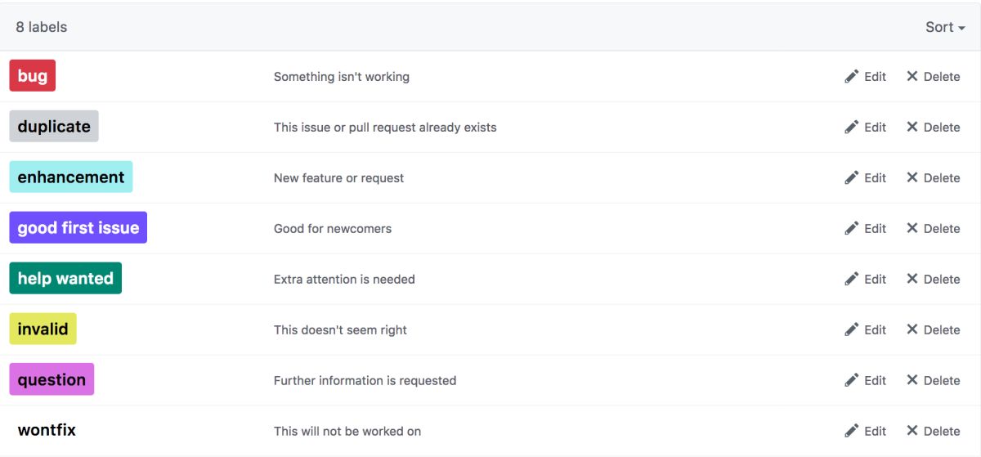The image size is (981, 457).
Task: Edit the question label
Action: [x=866, y=380]
